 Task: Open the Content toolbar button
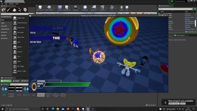[x=60, y=8]
